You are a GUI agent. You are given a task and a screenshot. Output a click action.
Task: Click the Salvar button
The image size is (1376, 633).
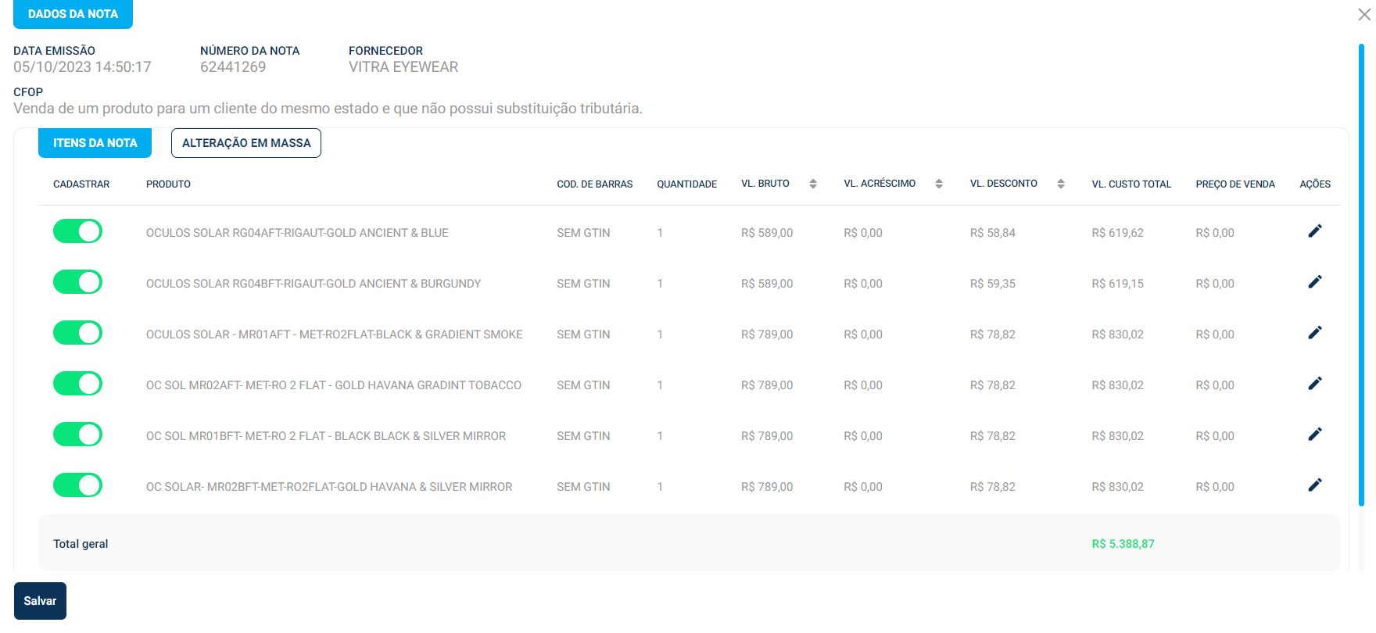(x=40, y=601)
